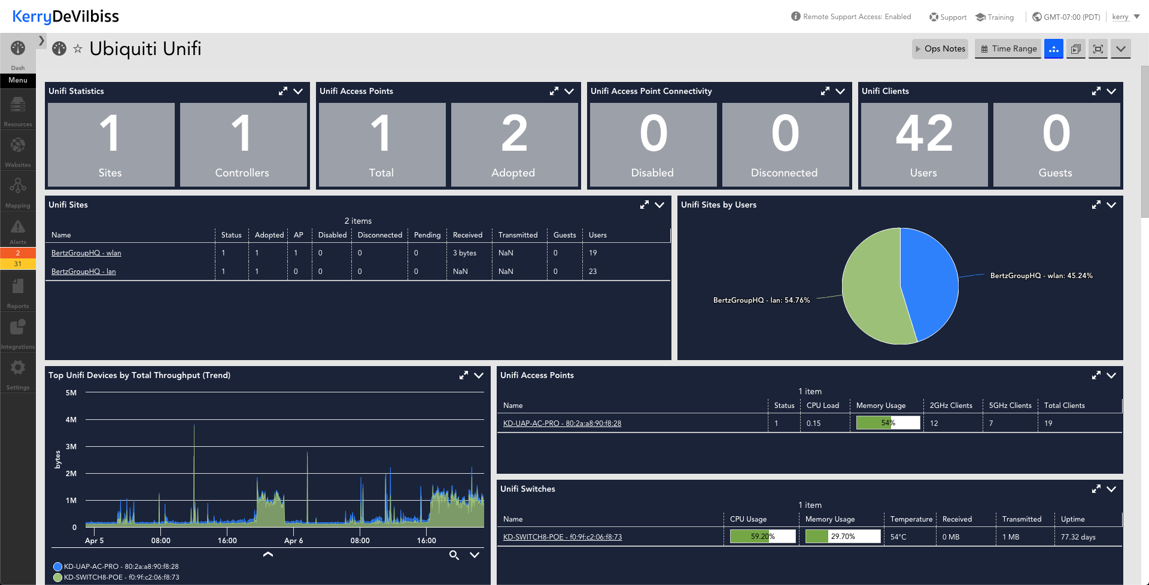Open Settings from the sidebar

tap(18, 371)
